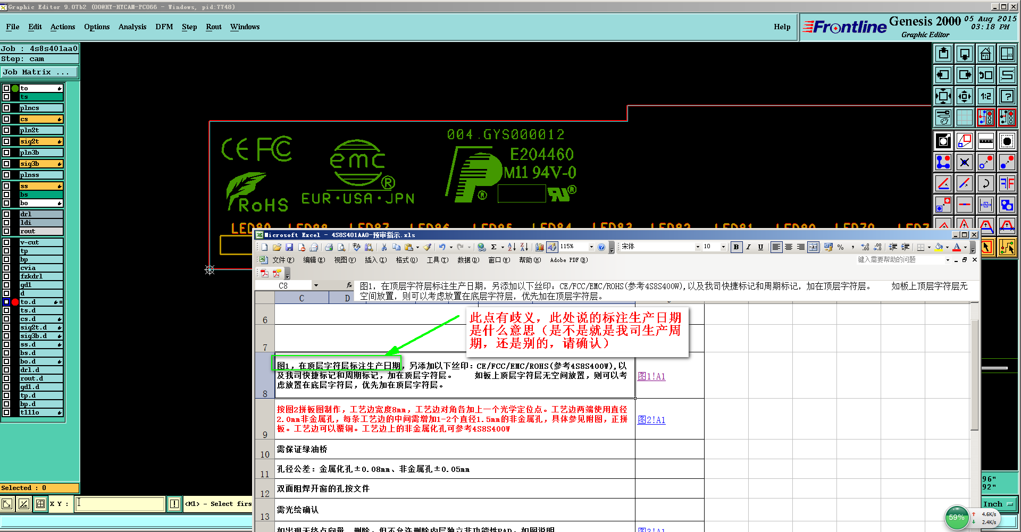
Task: Click the Job Matrix button
Action: click(x=40, y=72)
